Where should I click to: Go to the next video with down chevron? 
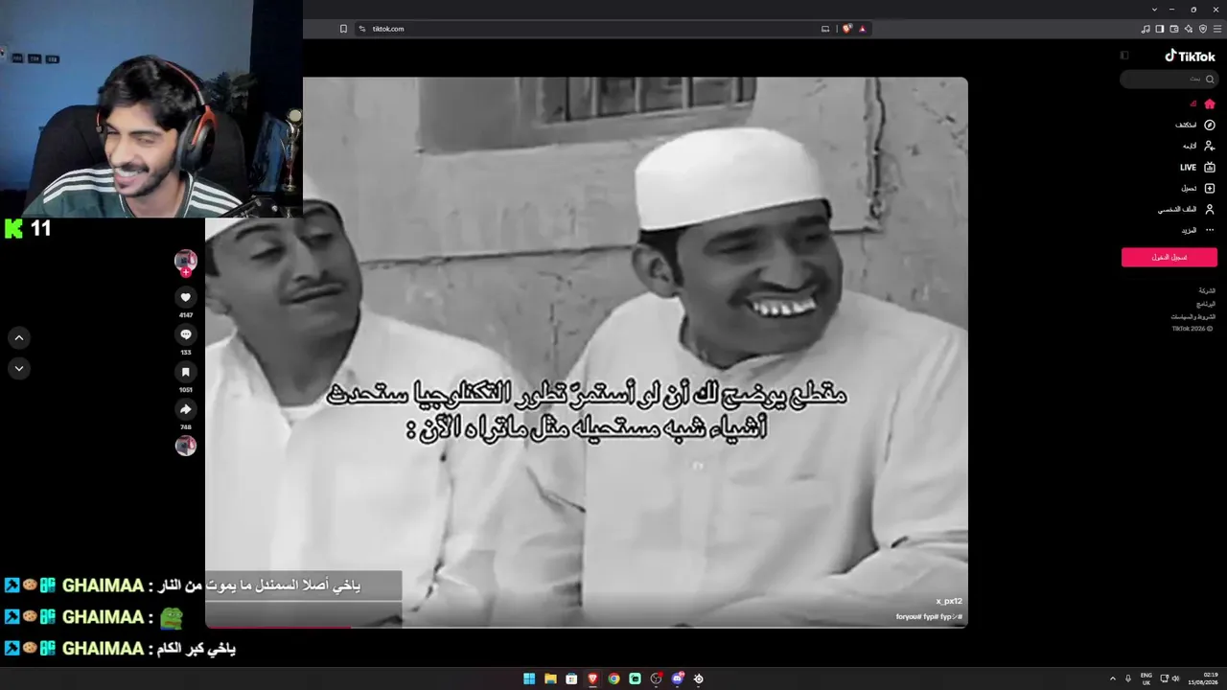tap(18, 369)
